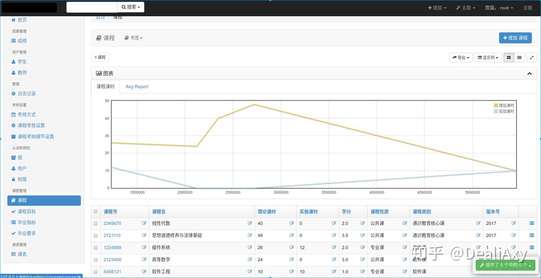Check the checkbox for course 2345670
541x278 pixels.
click(x=95, y=224)
